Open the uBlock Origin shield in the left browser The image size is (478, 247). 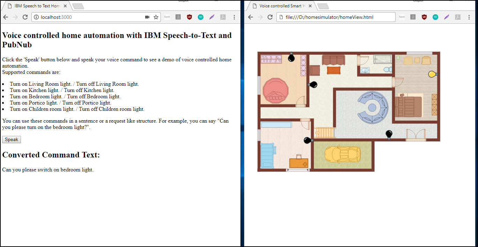click(189, 17)
